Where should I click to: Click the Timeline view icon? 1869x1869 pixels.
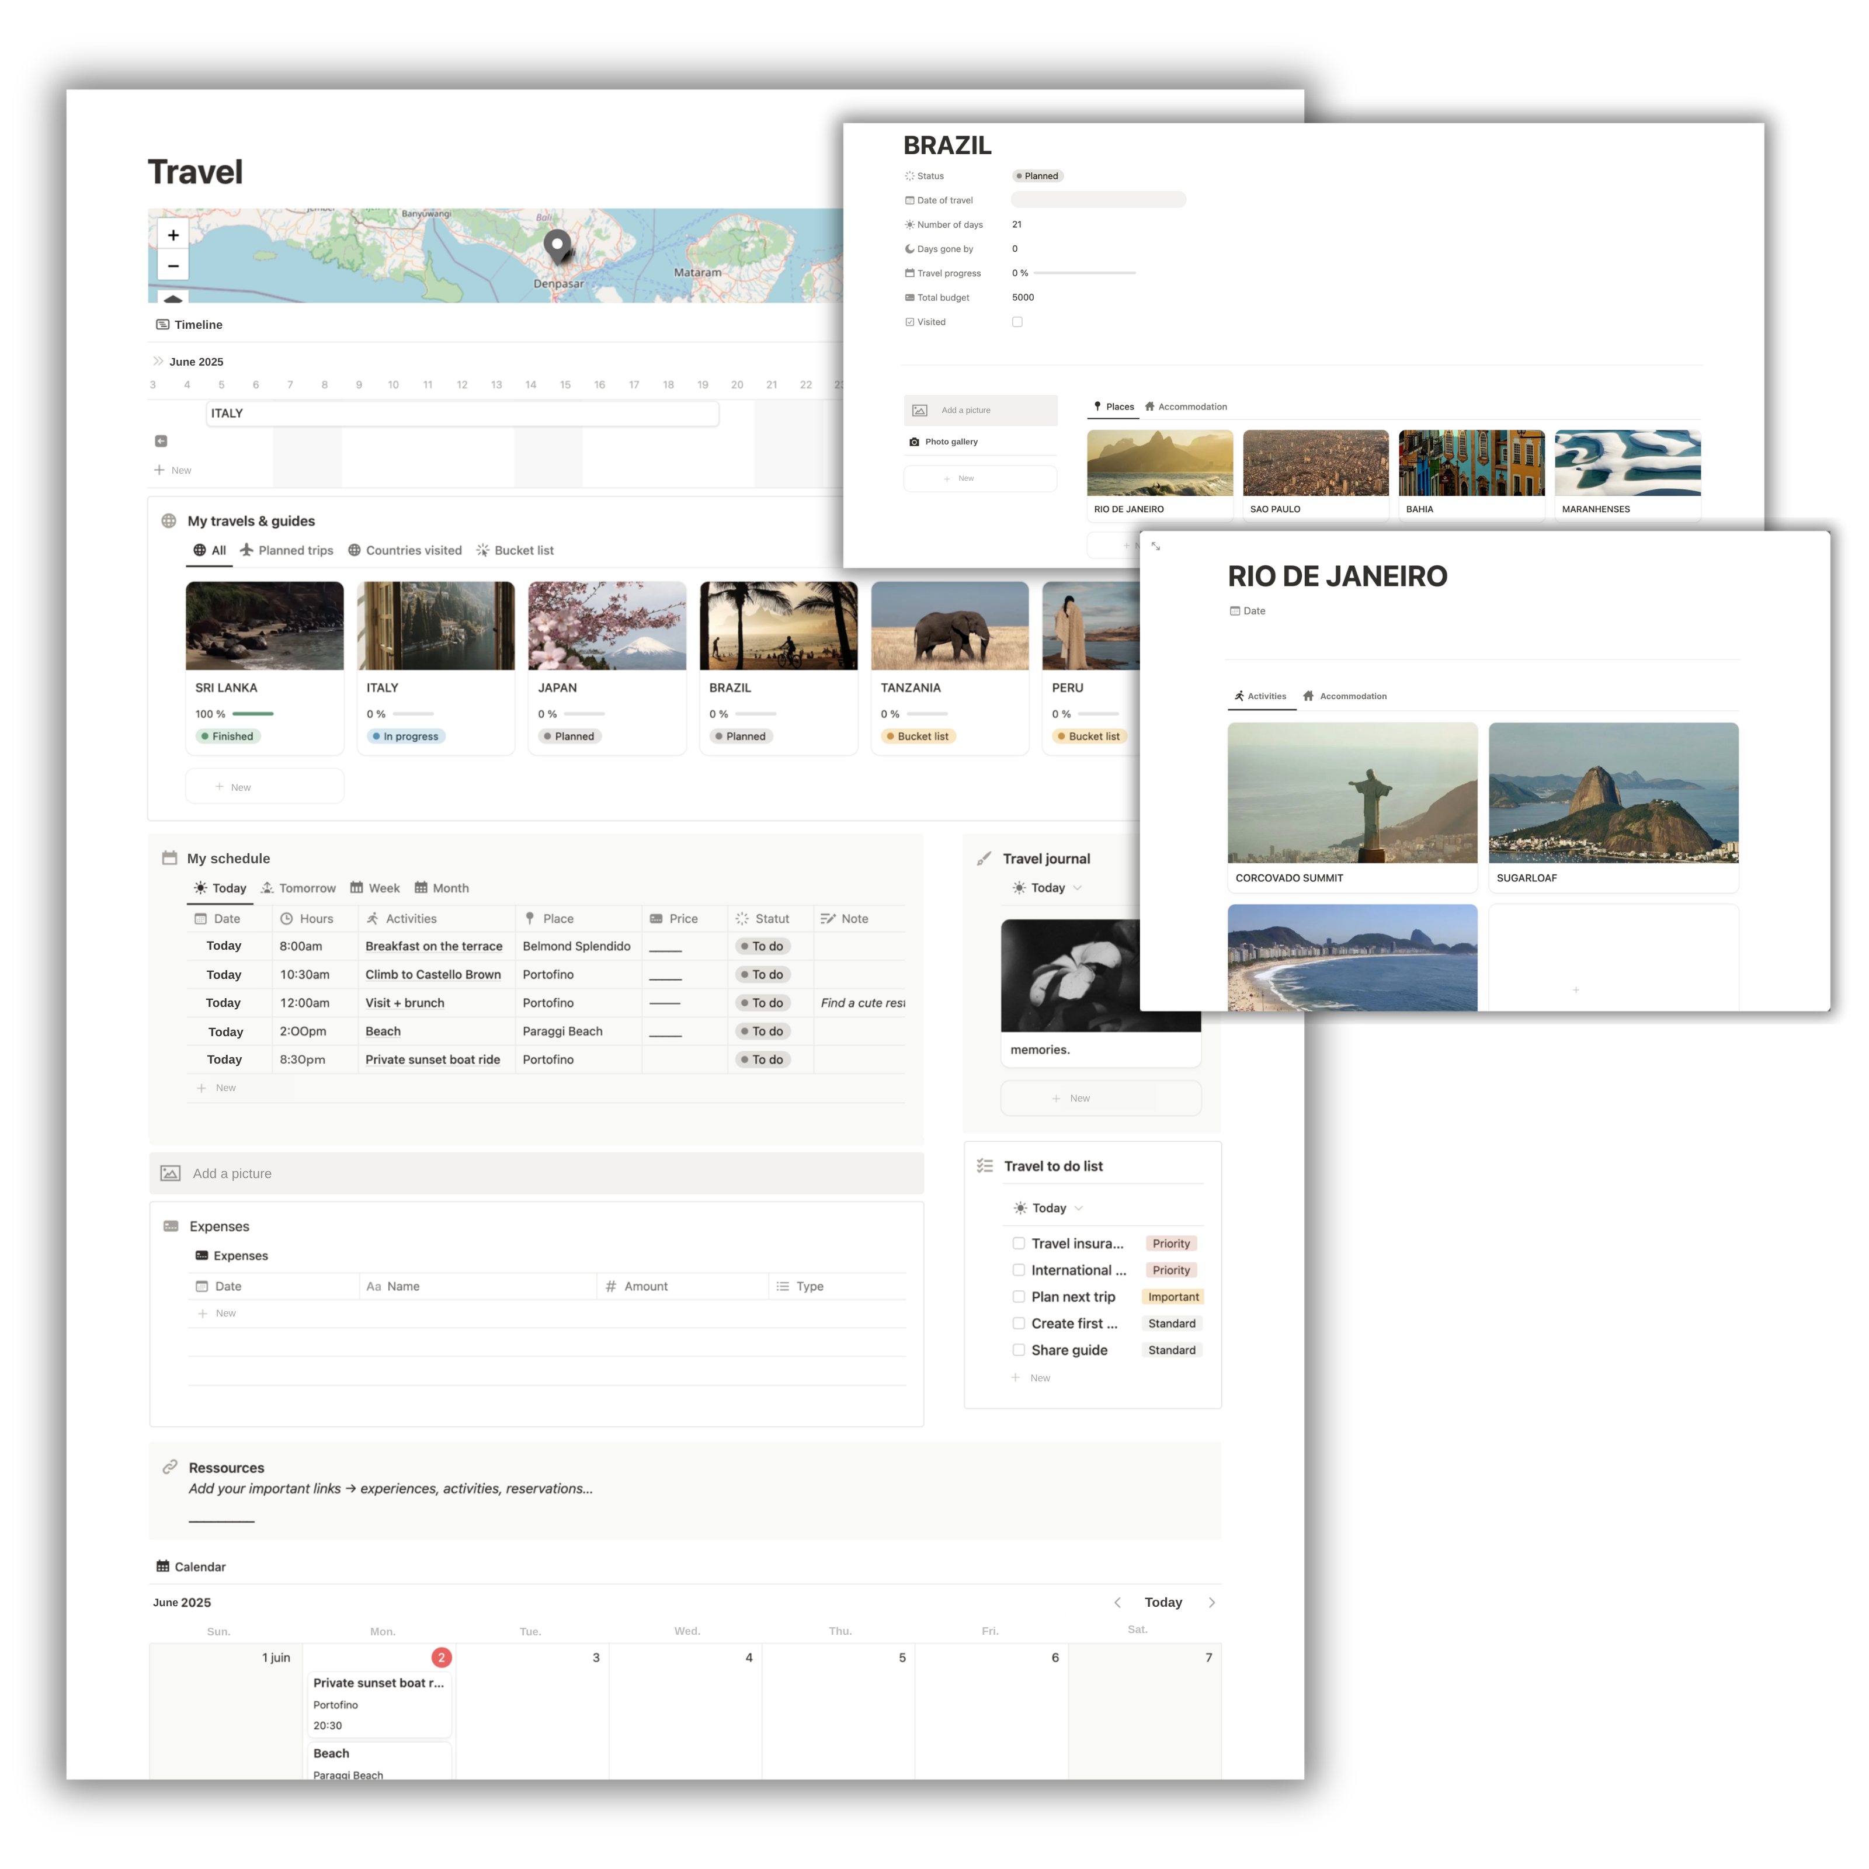pyautogui.click(x=162, y=325)
